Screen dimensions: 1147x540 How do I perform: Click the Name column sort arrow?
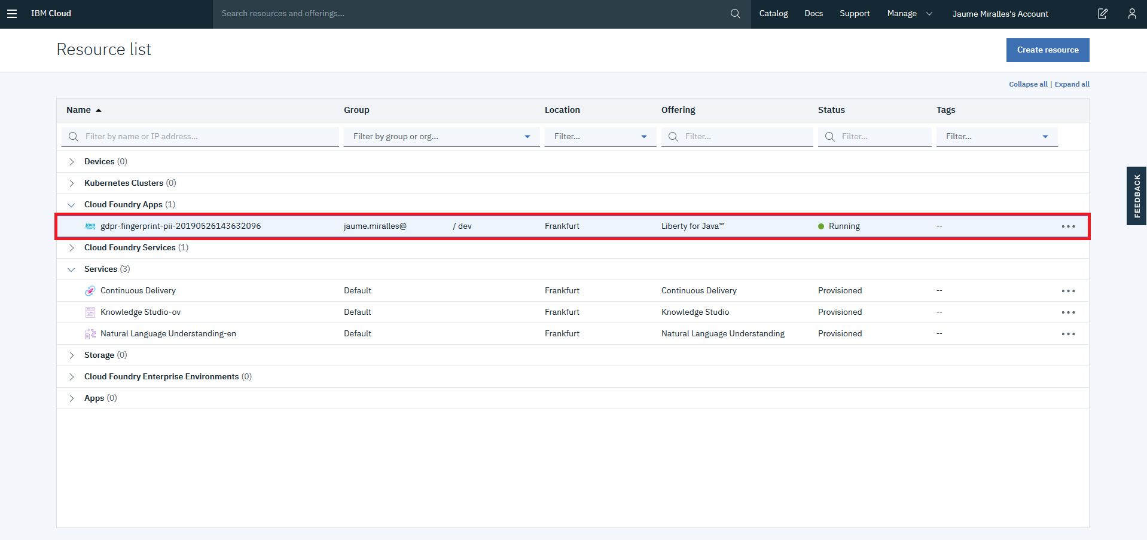tap(99, 111)
